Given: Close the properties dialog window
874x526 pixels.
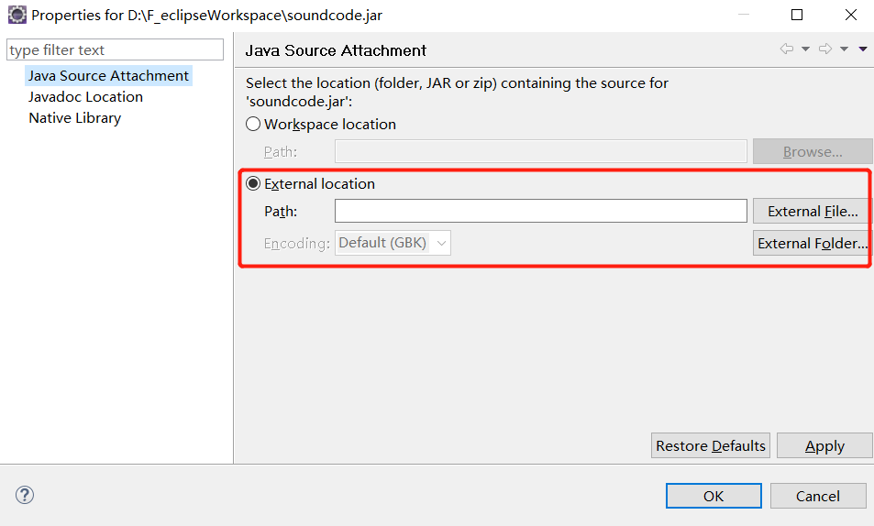Looking at the screenshot, I should click(850, 15).
